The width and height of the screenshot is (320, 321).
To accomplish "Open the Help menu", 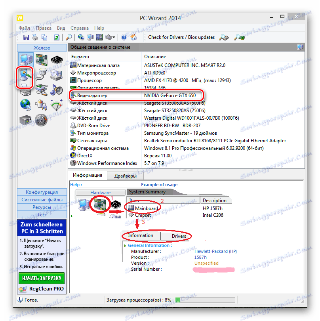I will tap(99, 28).
